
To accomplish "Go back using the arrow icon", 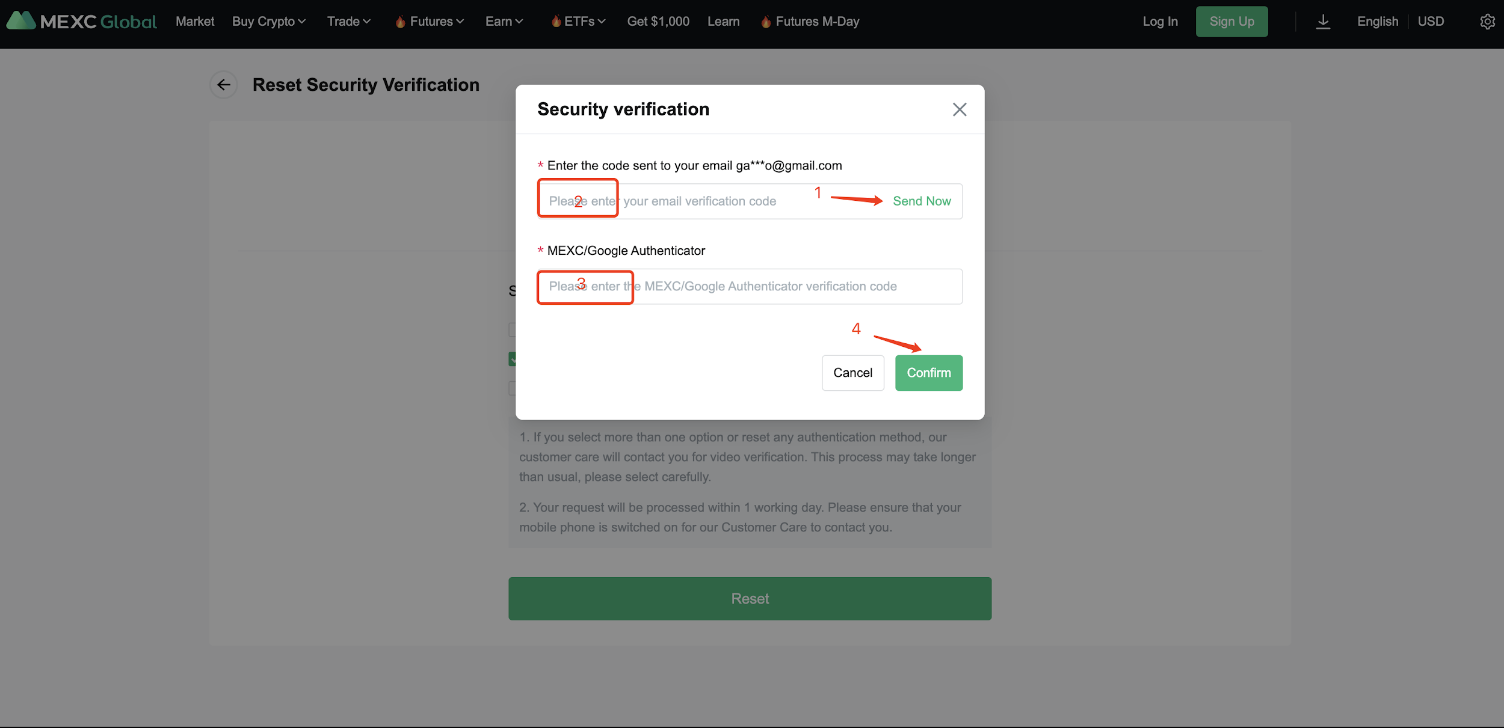I will pos(224,85).
